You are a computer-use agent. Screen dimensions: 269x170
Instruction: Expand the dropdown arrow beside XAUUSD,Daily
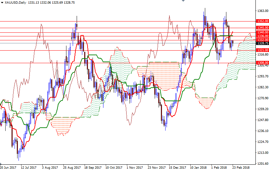[x=2, y=3]
